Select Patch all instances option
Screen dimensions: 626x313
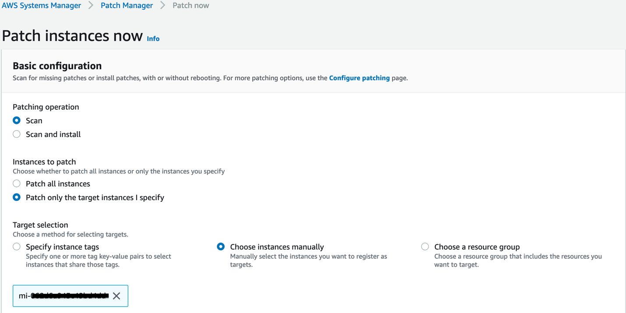coord(16,183)
